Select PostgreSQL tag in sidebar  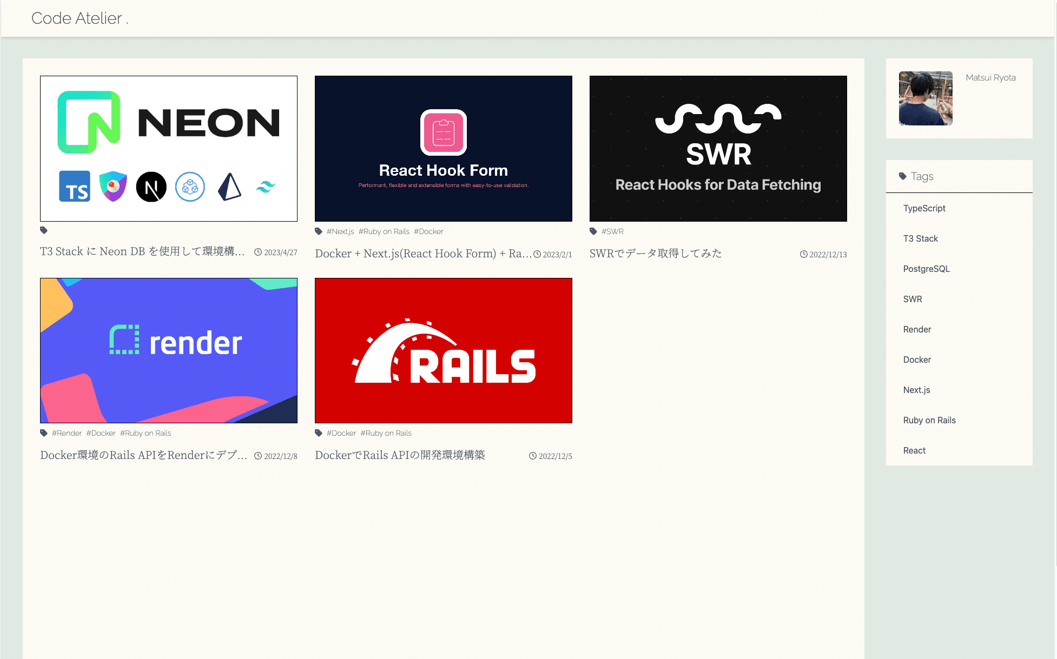click(x=926, y=269)
